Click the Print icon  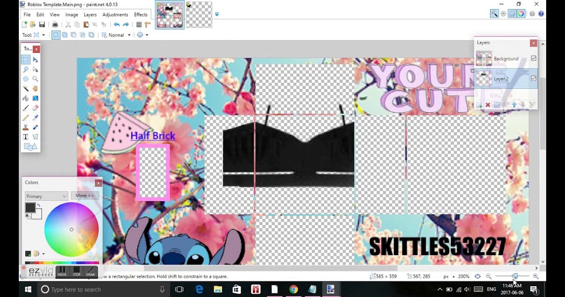click(x=55, y=25)
